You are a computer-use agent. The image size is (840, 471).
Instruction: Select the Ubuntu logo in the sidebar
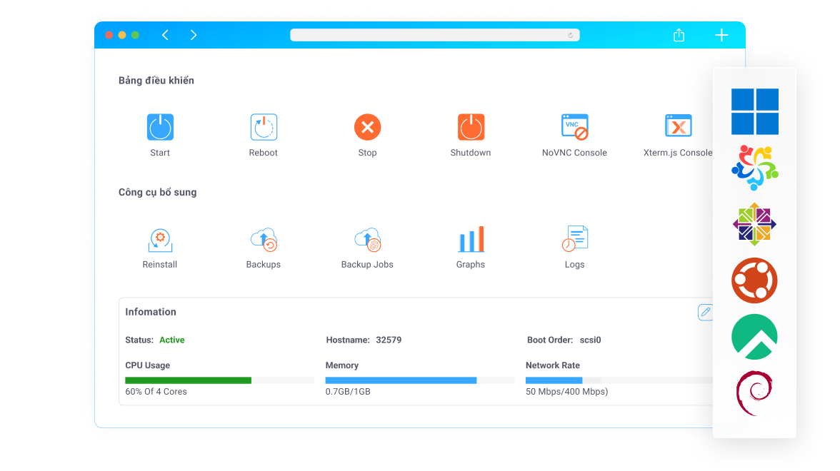click(x=754, y=280)
